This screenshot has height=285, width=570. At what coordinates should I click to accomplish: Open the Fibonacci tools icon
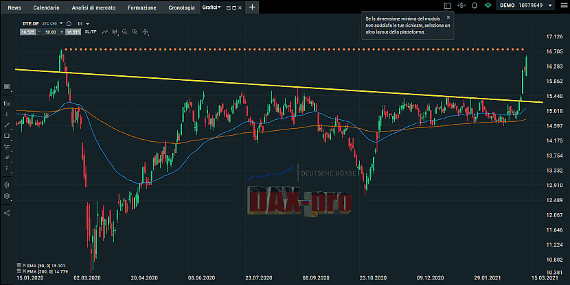click(7, 147)
